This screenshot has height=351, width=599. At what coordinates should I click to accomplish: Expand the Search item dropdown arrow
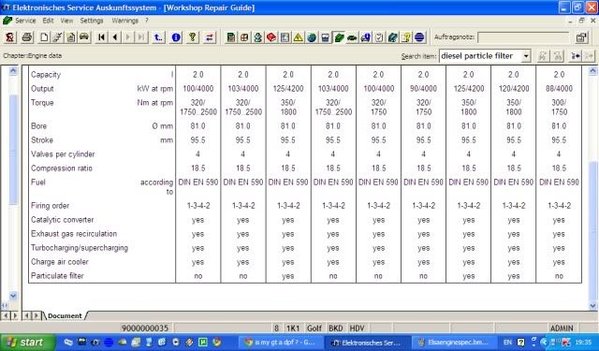point(526,56)
